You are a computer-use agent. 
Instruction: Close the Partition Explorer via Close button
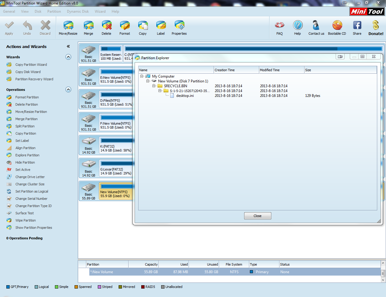(258, 216)
